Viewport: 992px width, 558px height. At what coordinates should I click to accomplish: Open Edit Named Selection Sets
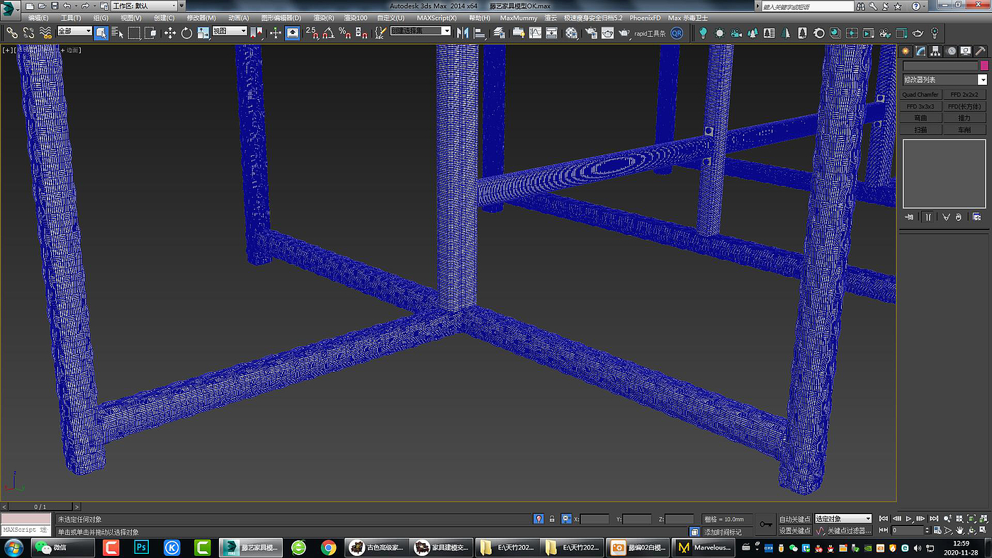381,33
